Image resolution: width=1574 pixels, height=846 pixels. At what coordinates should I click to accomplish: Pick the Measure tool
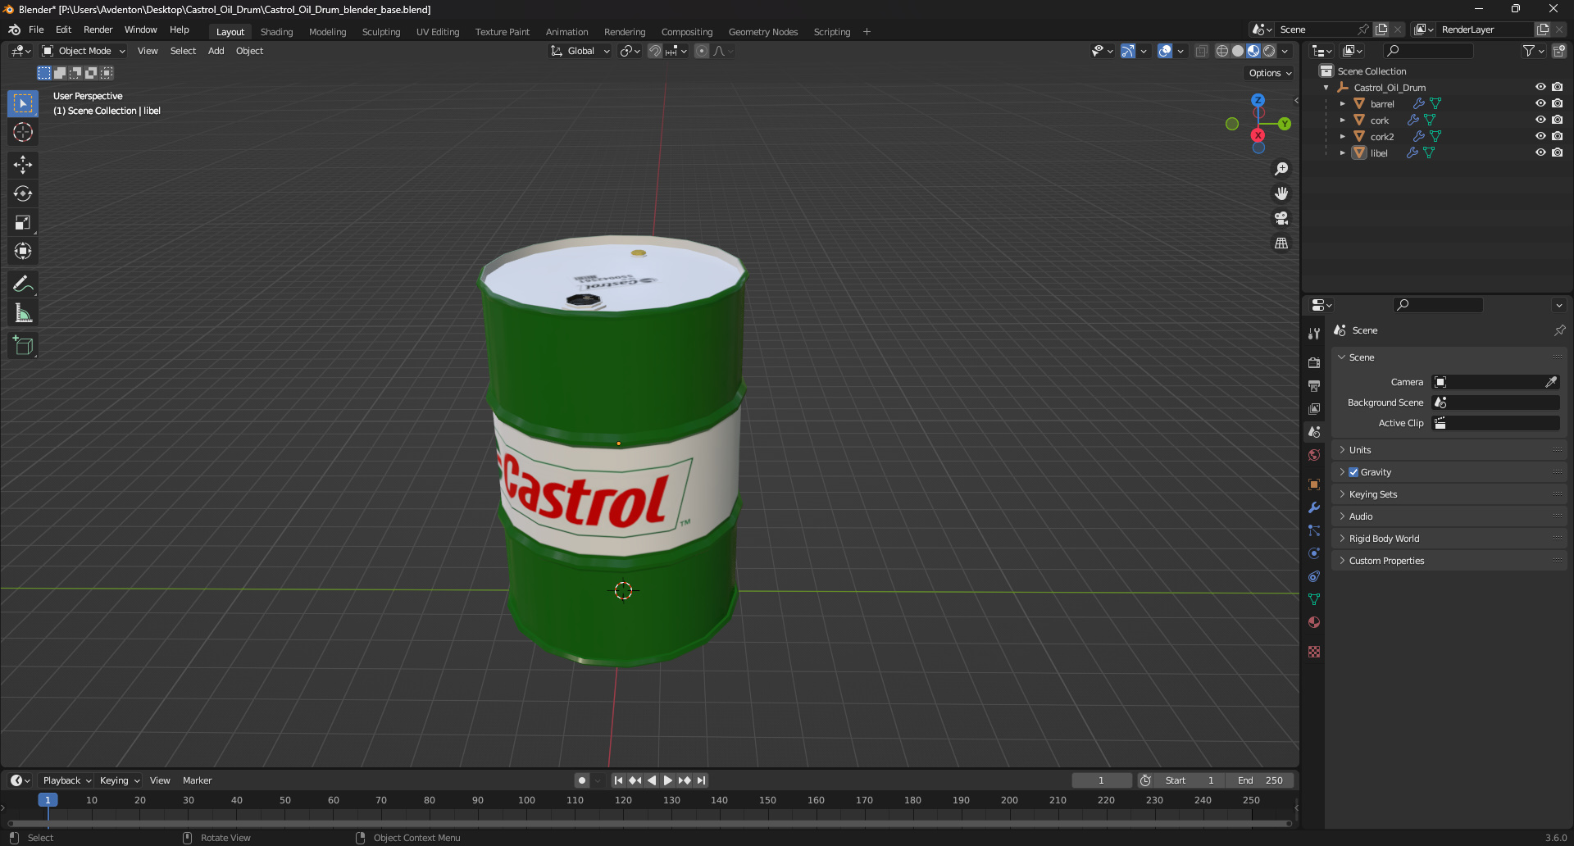pyautogui.click(x=23, y=313)
